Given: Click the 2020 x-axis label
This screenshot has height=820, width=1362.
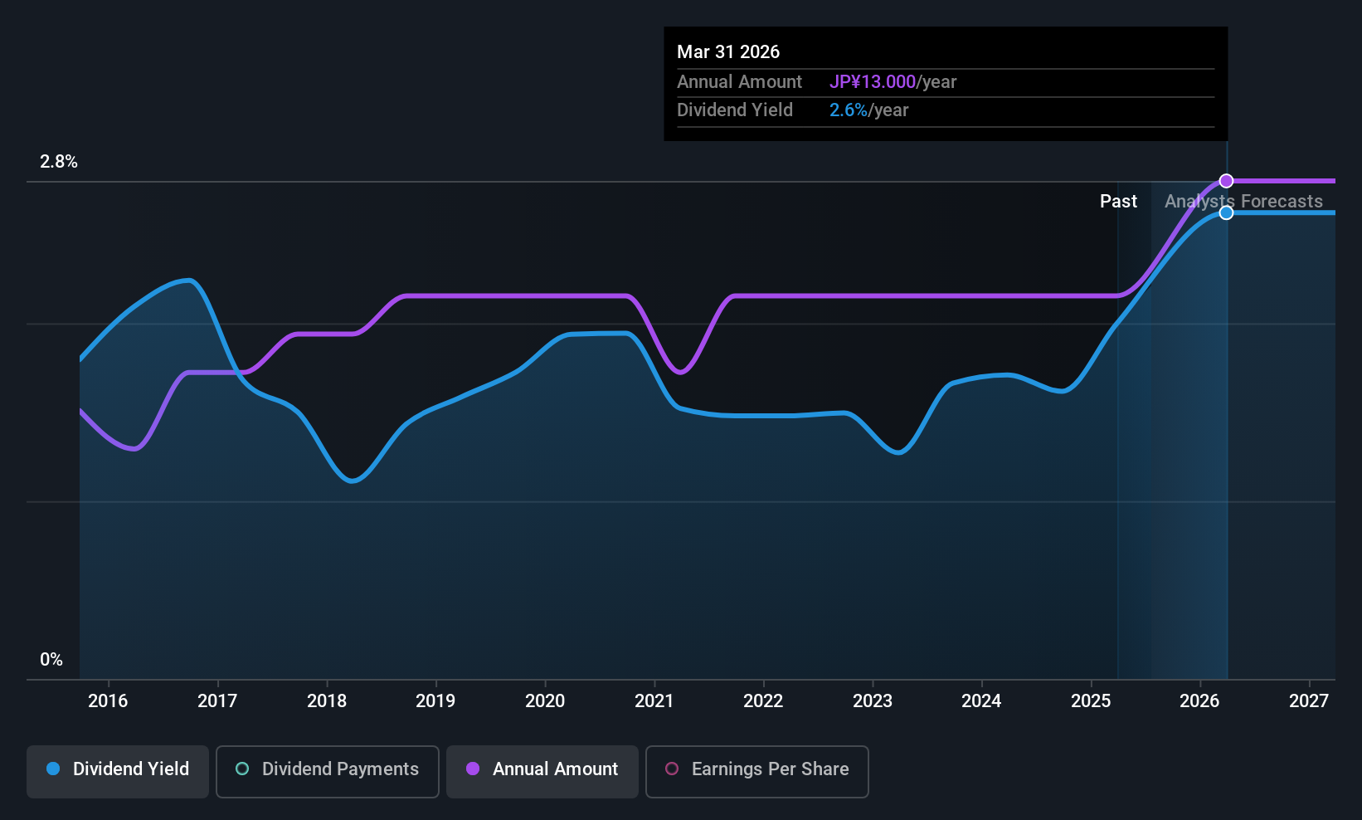Looking at the screenshot, I should (545, 701).
